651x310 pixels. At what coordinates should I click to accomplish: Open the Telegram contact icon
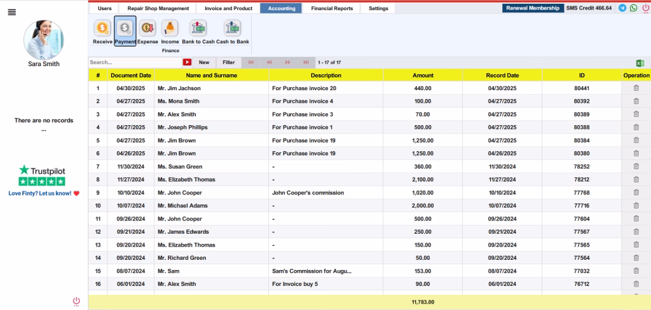coord(622,8)
